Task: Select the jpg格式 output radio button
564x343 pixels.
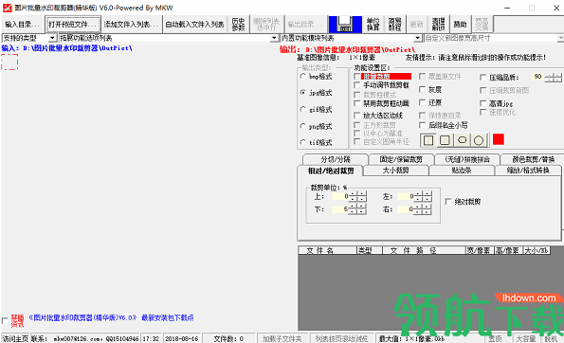Action: (303, 93)
